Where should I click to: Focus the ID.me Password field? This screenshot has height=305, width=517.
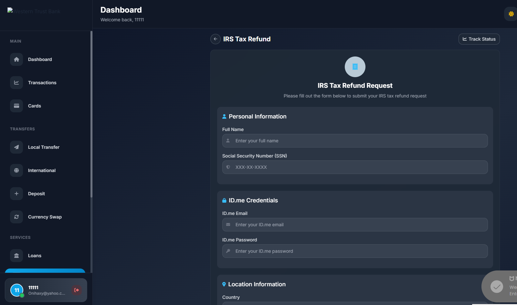355,251
